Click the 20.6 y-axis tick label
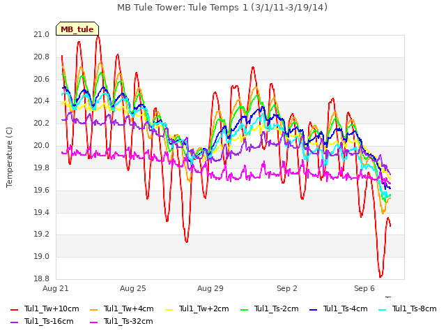Viewport: 446px width, 335px height. point(42,79)
